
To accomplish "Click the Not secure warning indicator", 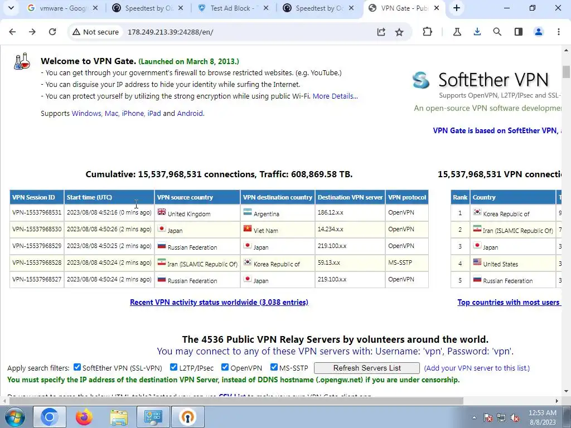I will point(96,32).
